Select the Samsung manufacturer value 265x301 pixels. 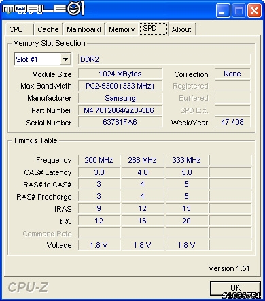pyautogui.click(x=120, y=98)
